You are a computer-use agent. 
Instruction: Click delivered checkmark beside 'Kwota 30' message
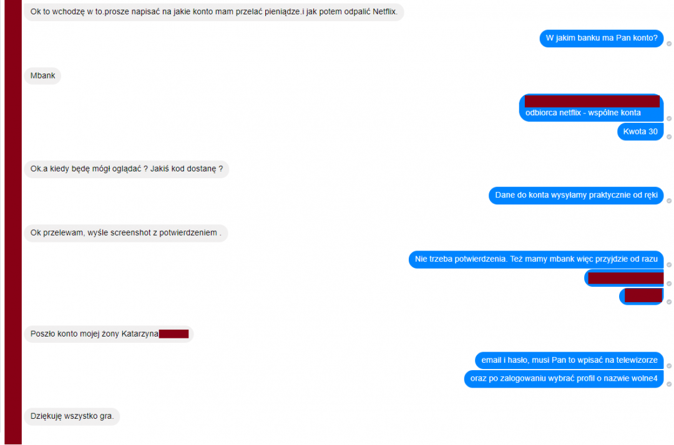pyautogui.click(x=669, y=137)
